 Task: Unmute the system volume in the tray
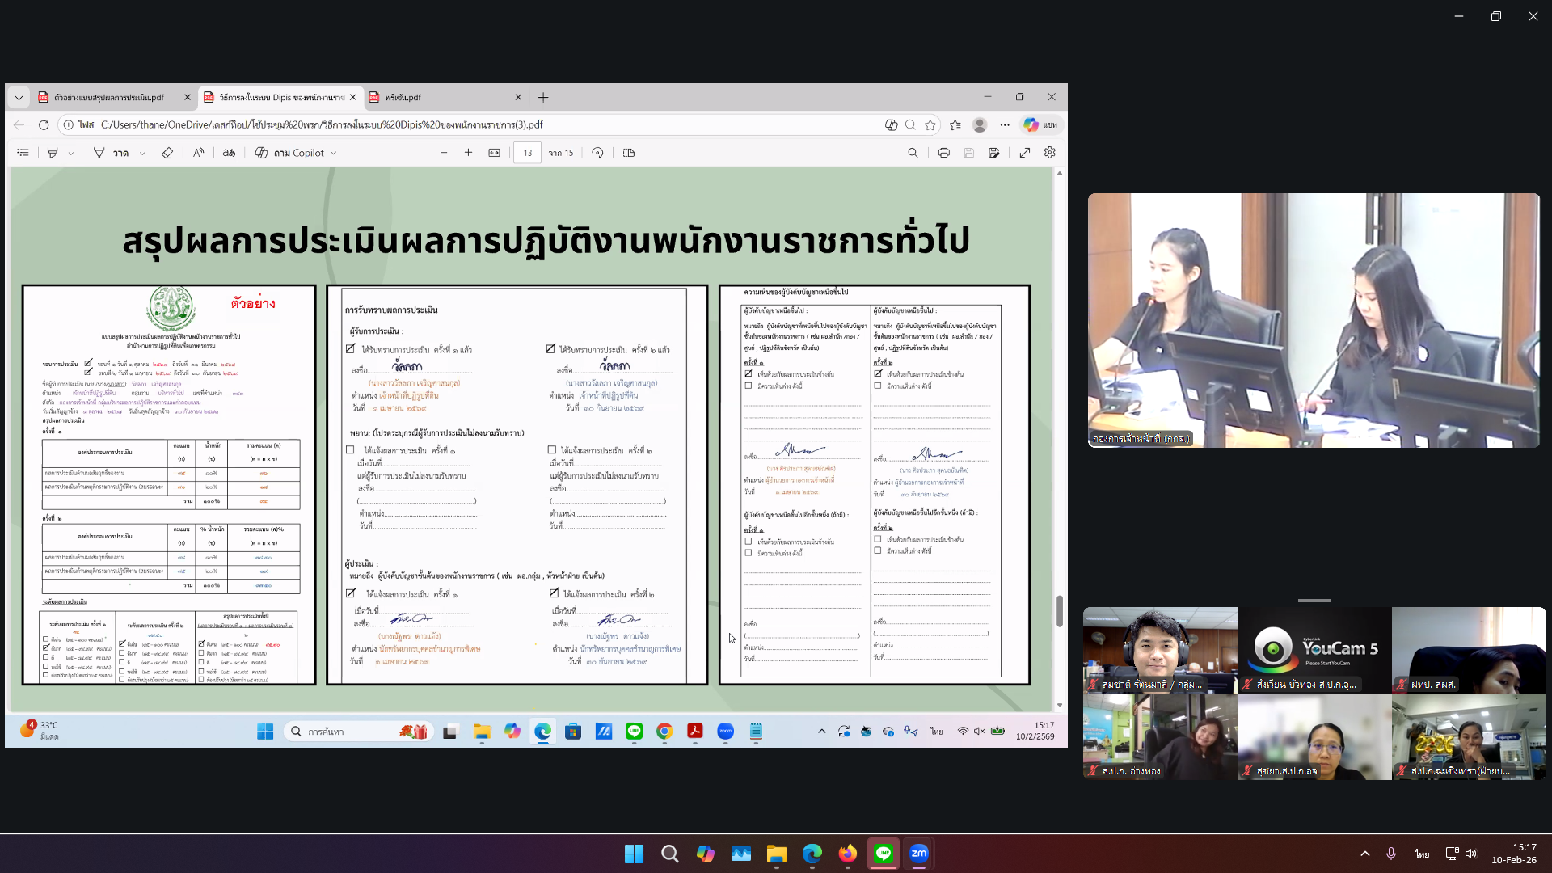click(1472, 853)
